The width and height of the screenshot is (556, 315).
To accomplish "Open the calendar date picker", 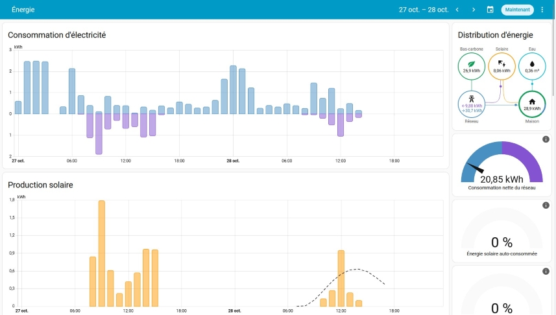I will pos(490,10).
